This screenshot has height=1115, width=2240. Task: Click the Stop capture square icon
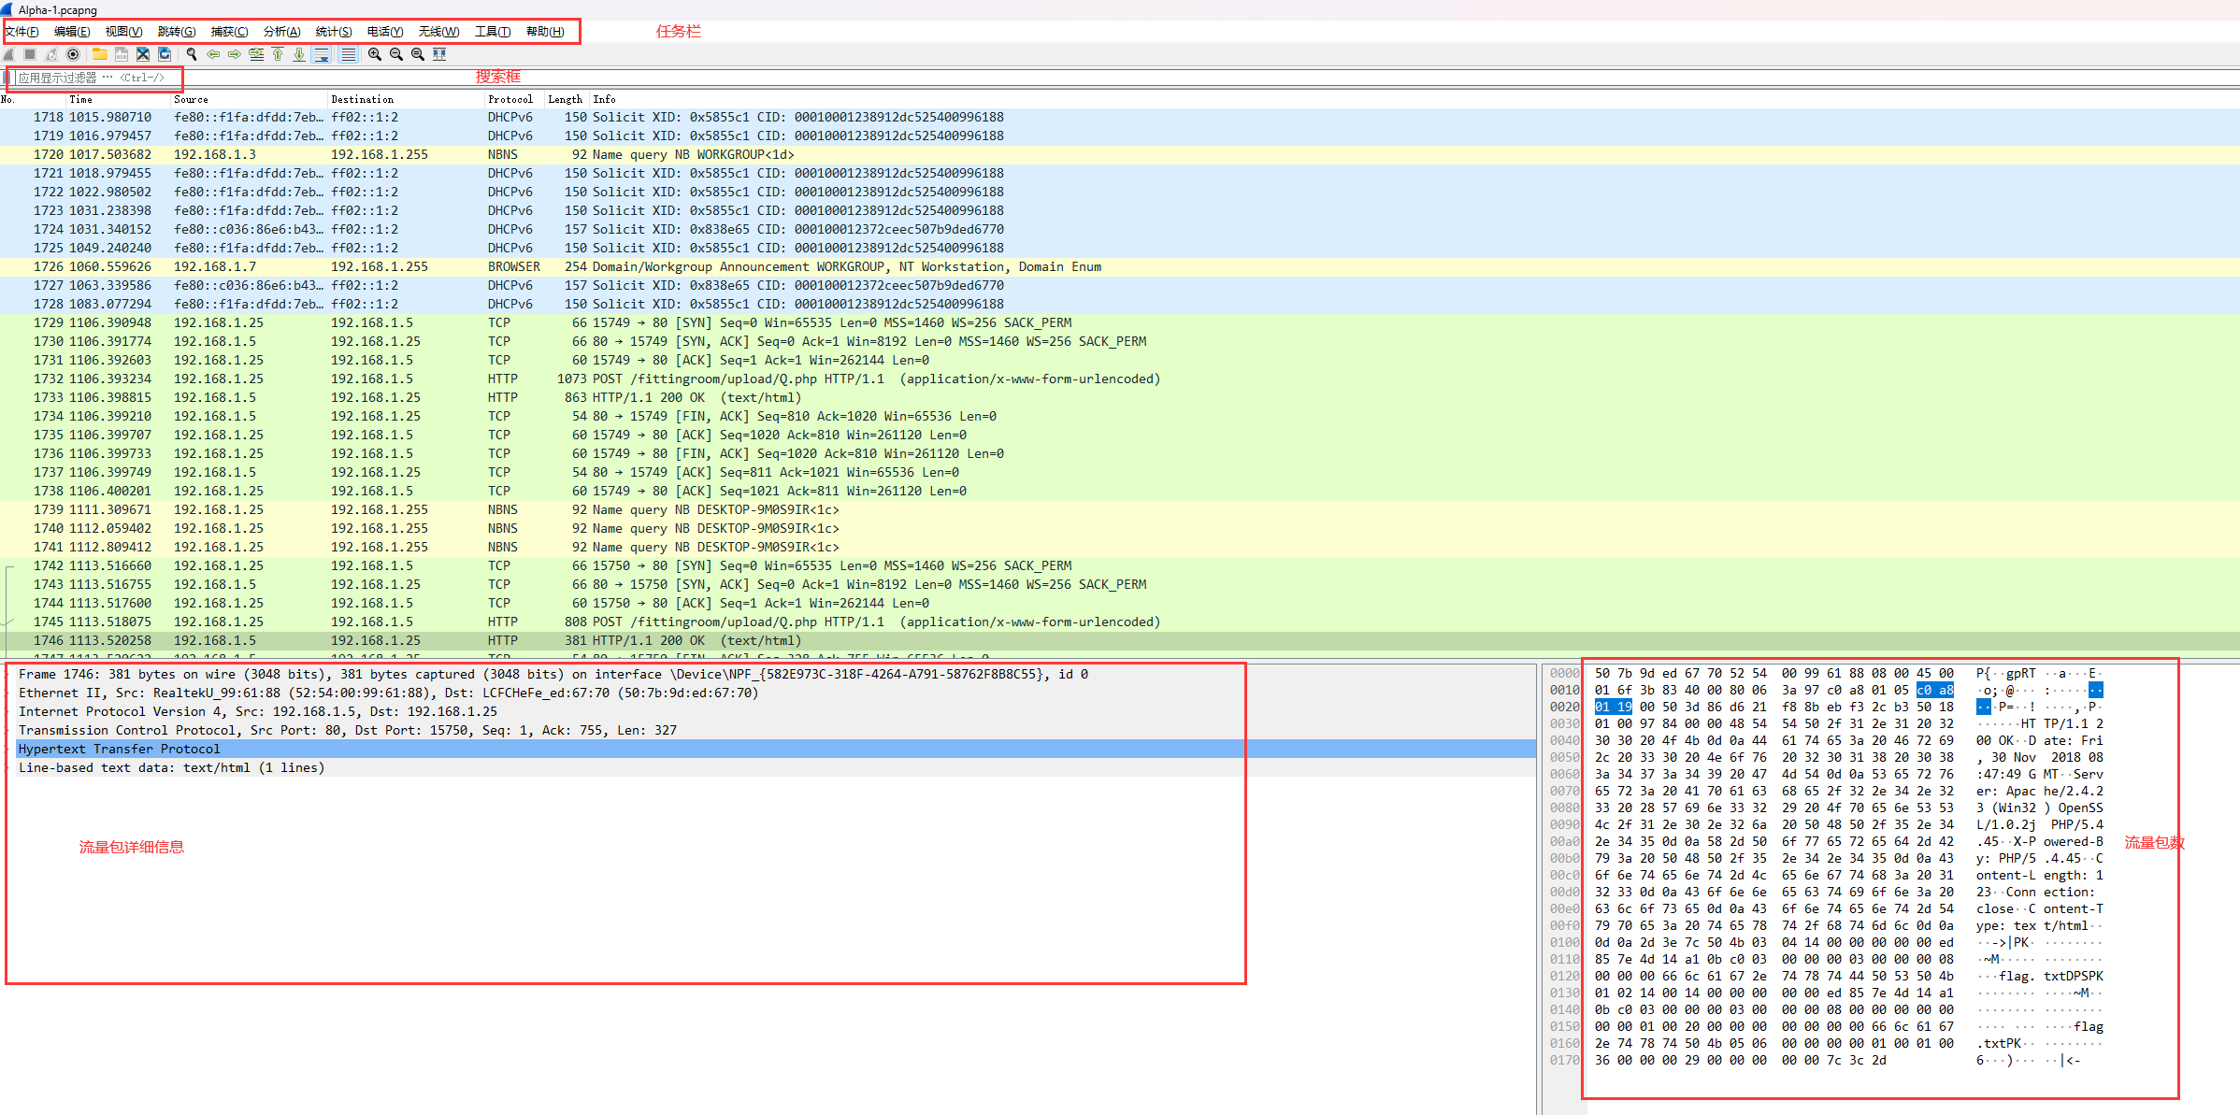click(x=30, y=54)
